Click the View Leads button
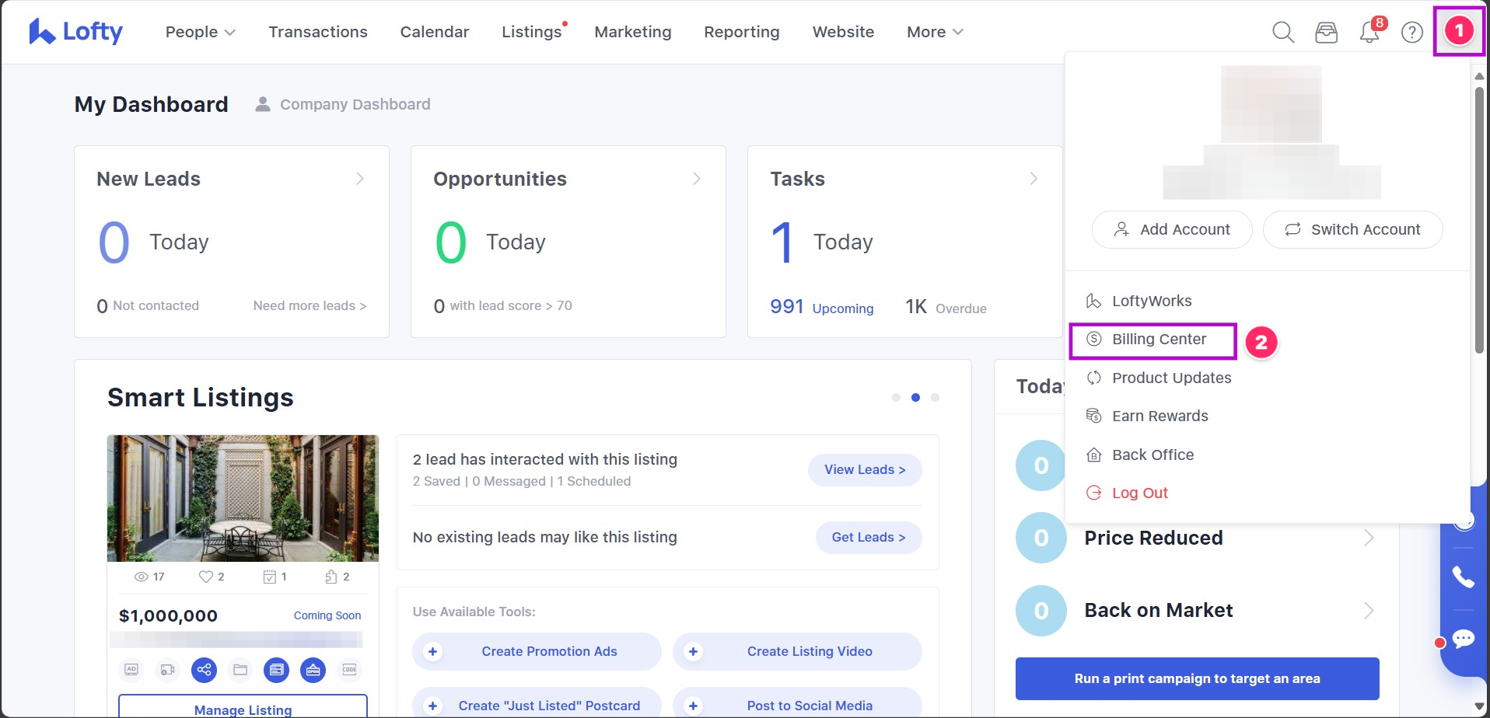Screen dimensions: 1490x718 [x=864, y=469]
